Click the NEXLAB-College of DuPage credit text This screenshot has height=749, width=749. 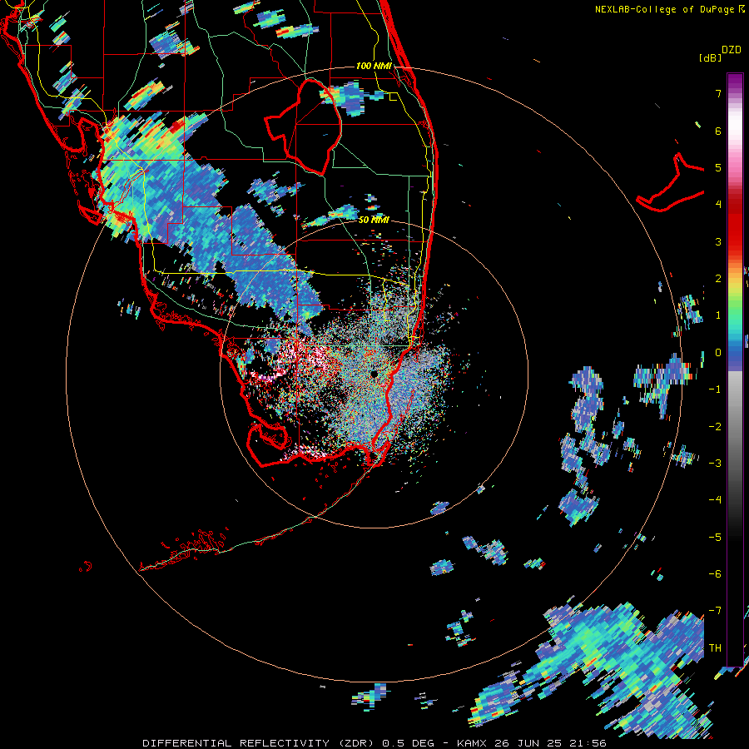tap(664, 9)
